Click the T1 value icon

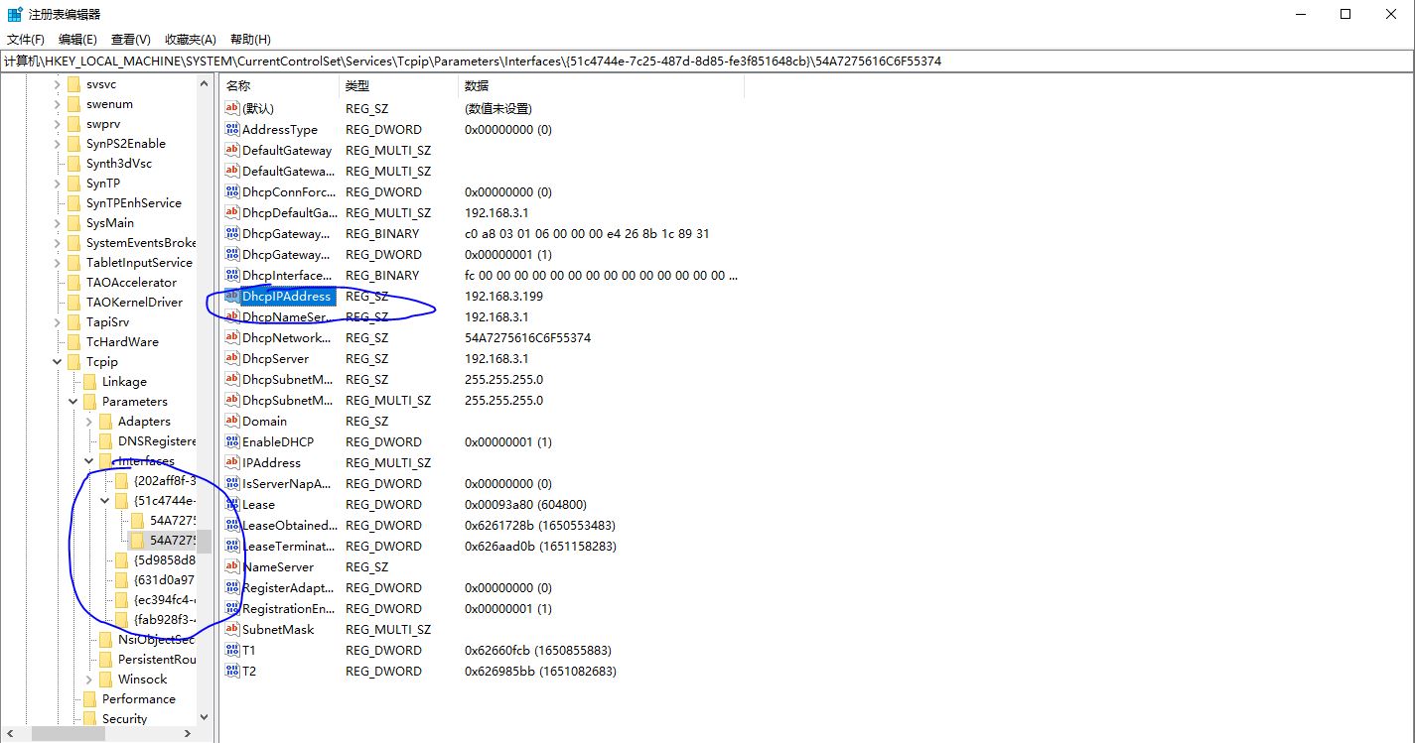coord(232,650)
